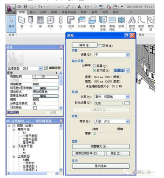This screenshot has height=178, width=164.
Task: Enable the Region (区域) checkbox
Action: coord(100,46)
